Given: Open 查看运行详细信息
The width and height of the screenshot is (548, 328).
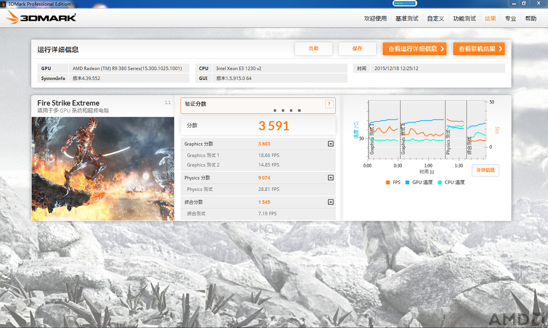Looking at the screenshot, I should tap(415, 49).
